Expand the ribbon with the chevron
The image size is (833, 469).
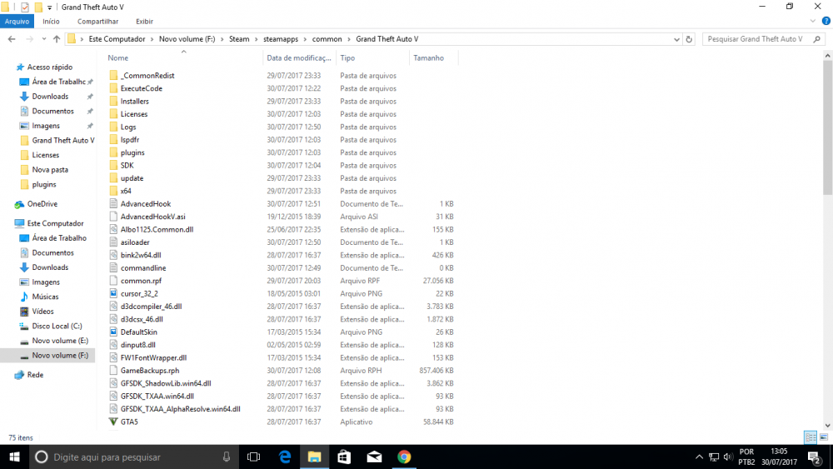point(812,22)
